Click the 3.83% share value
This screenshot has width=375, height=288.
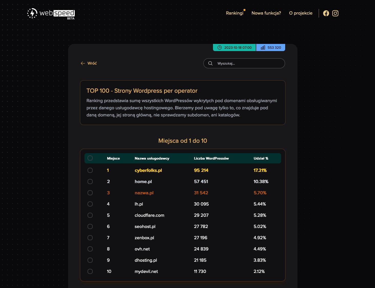click(x=260, y=260)
